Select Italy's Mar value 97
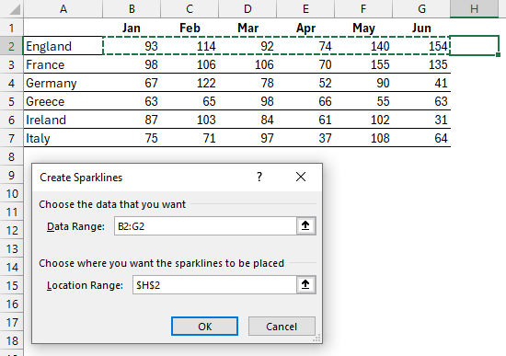The image size is (506, 356). [x=247, y=138]
